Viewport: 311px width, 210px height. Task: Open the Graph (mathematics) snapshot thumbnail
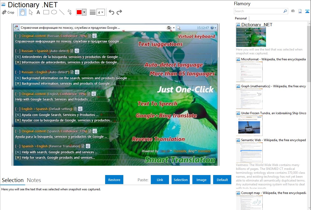249,99
